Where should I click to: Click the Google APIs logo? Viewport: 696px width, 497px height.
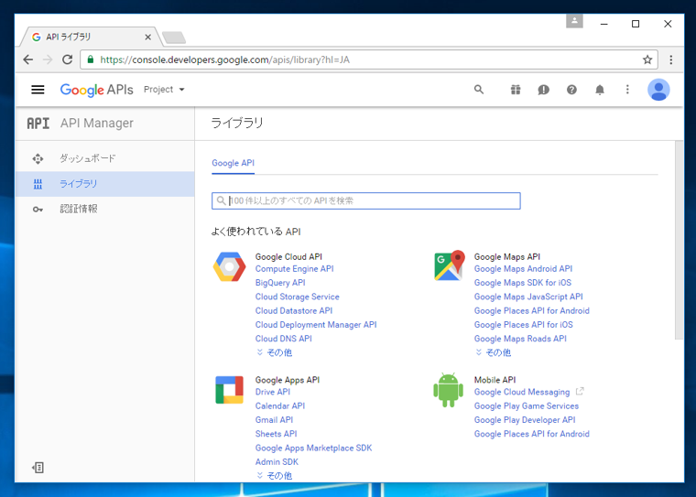point(97,90)
